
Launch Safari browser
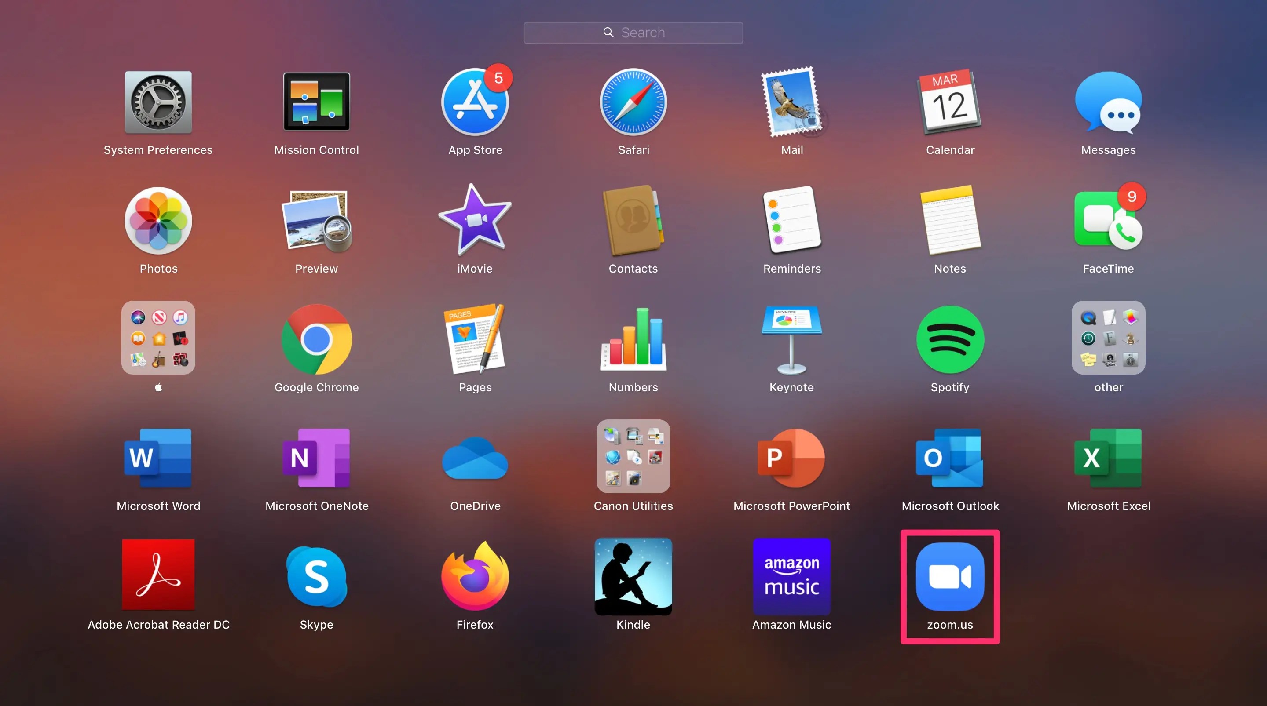(x=633, y=102)
